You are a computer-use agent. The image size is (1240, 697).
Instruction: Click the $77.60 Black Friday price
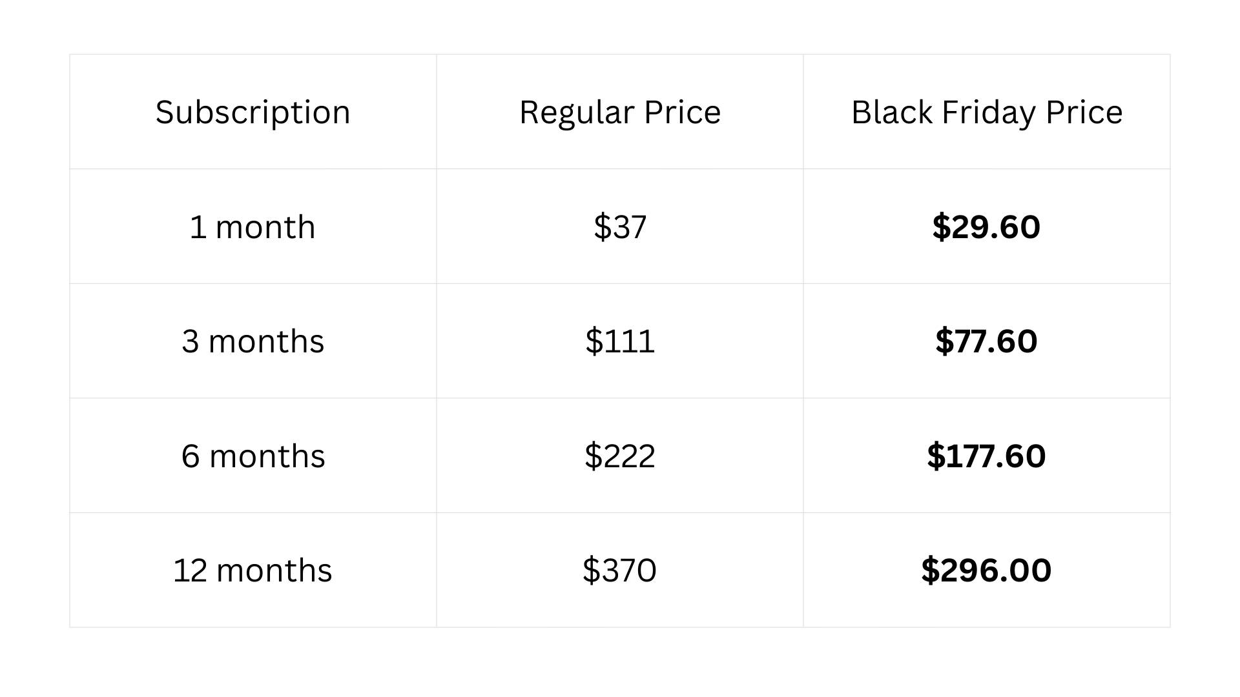point(986,341)
